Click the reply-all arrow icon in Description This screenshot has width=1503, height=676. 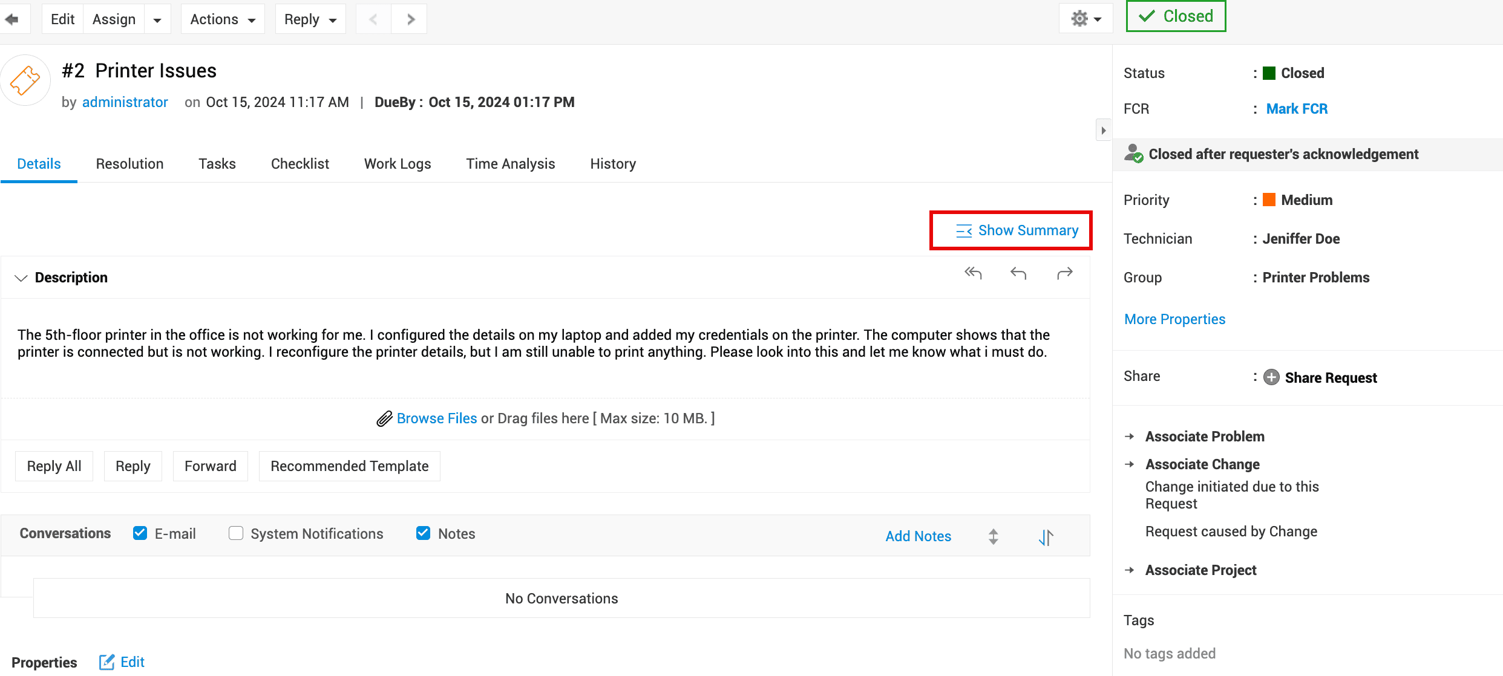(x=972, y=273)
